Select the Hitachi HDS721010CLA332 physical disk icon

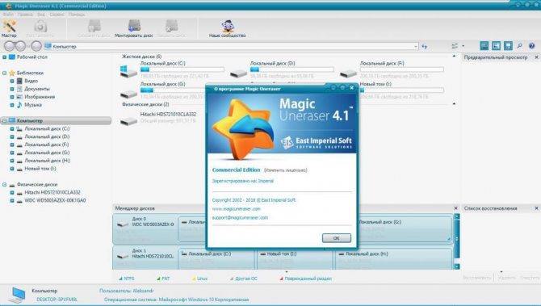coord(128,121)
